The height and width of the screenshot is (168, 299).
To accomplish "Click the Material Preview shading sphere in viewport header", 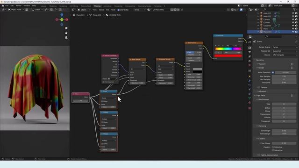I will (241, 10).
